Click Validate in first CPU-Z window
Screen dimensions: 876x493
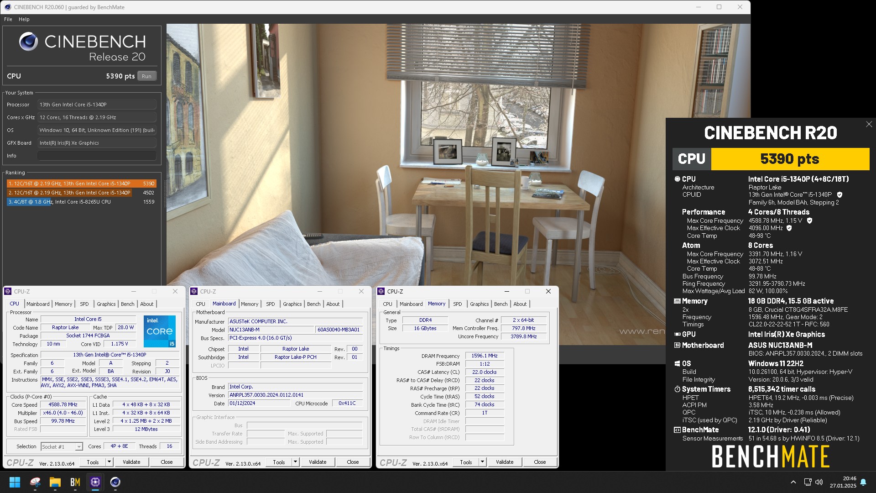(131, 462)
